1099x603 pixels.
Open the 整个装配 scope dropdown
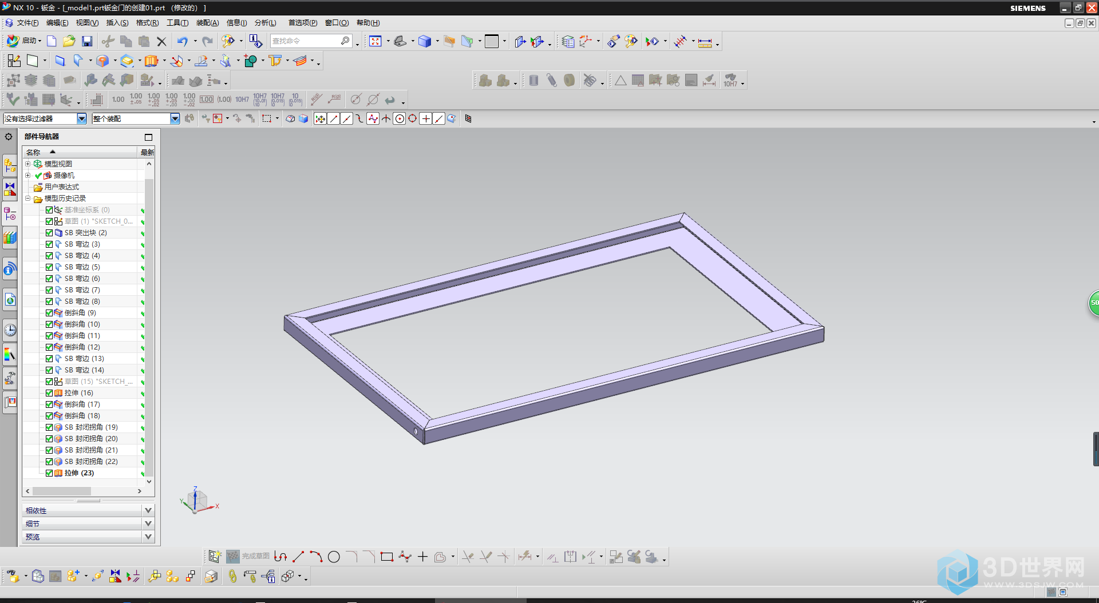click(175, 118)
